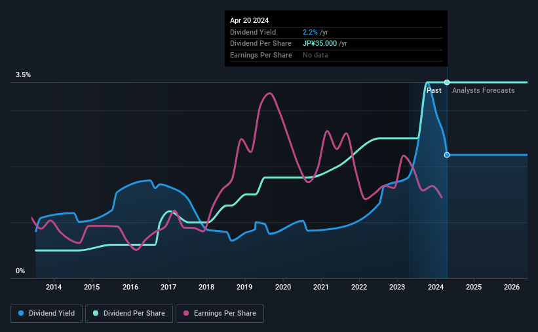
Task: Click the 2026 x-axis year label
Action: coord(512,287)
